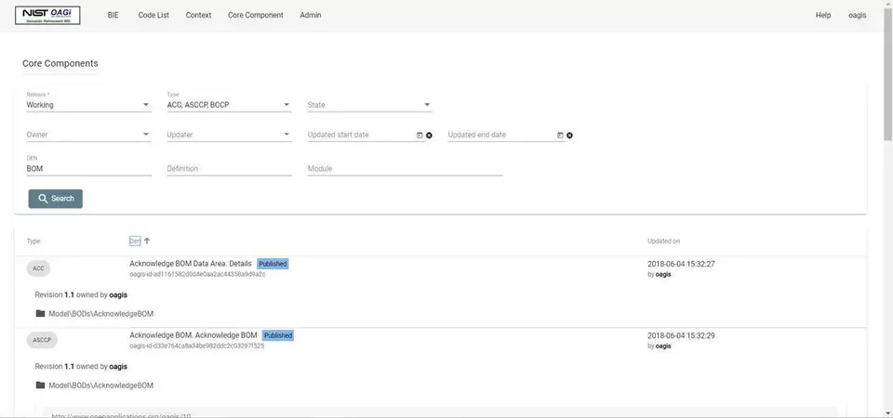
Task: Open the Admin menu
Action: 311,16
